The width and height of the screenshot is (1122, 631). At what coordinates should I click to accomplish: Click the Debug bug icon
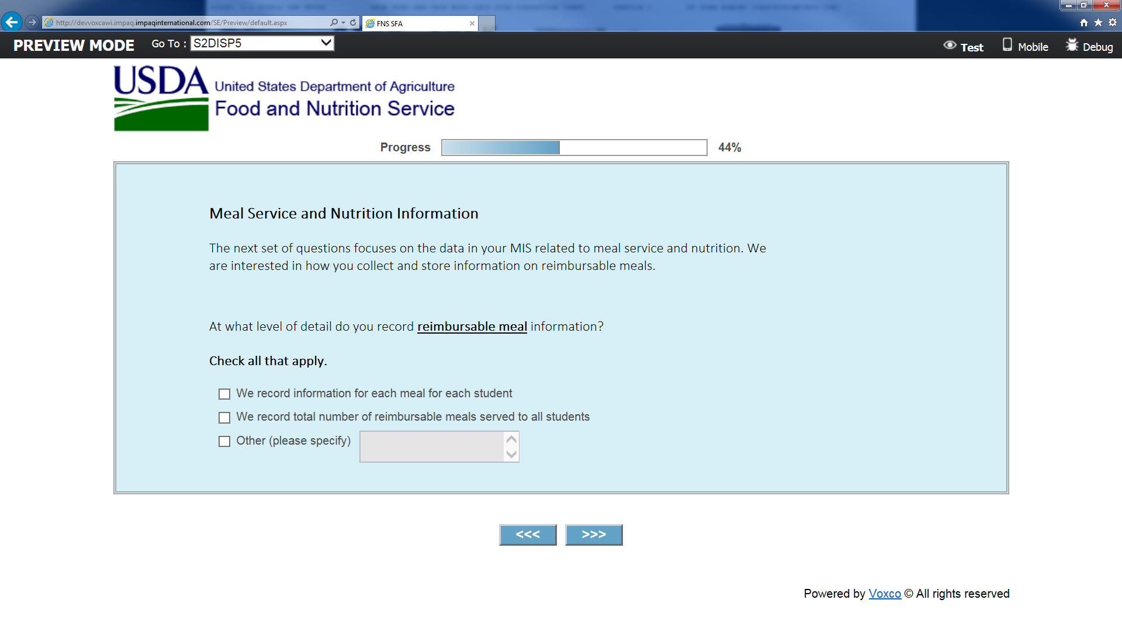[x=1072, y=45]
